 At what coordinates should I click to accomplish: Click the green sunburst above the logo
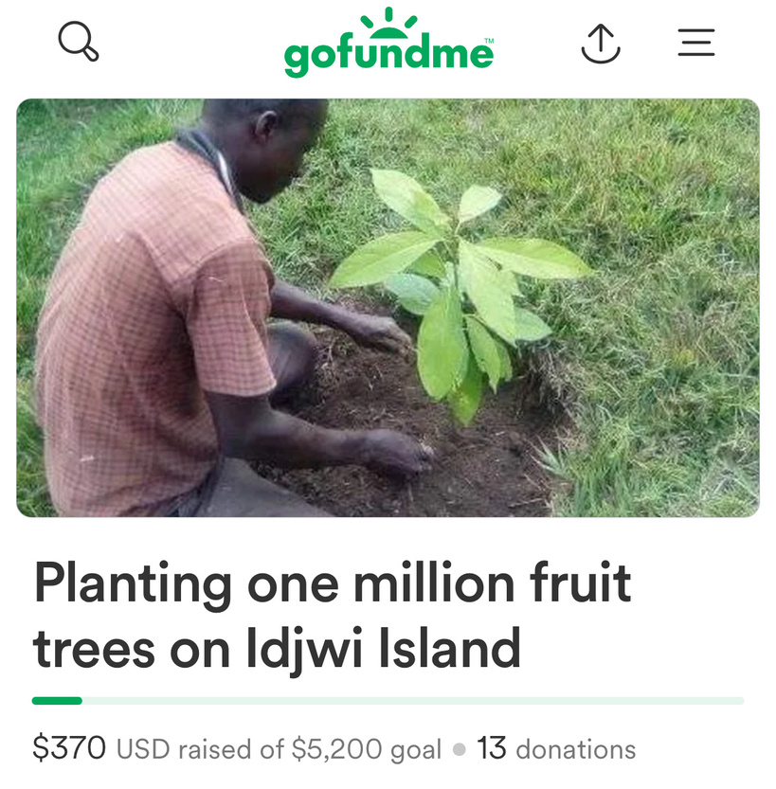pyautogui.click(x=388, y=21)
